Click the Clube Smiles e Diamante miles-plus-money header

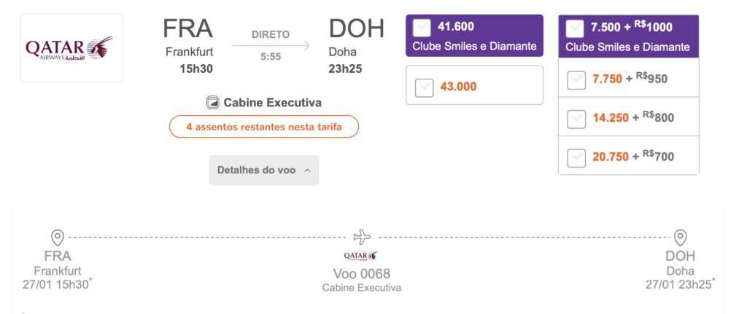[628, 47]
